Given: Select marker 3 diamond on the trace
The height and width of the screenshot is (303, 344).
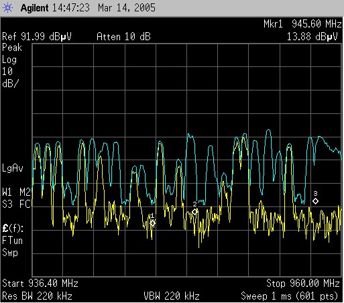Looking at the screenshot, I should click(315, 201).
